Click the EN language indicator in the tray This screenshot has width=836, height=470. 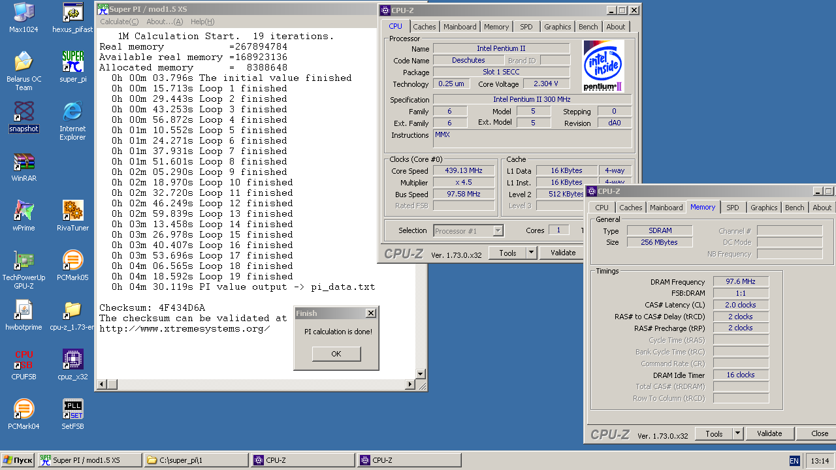[x=794, y=460]
